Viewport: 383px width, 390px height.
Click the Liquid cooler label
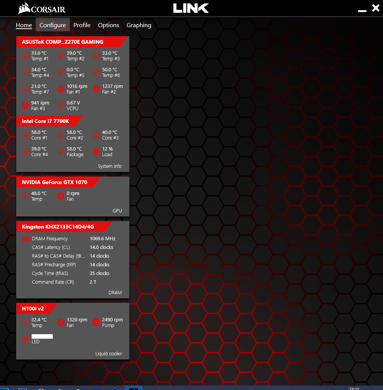109,354
